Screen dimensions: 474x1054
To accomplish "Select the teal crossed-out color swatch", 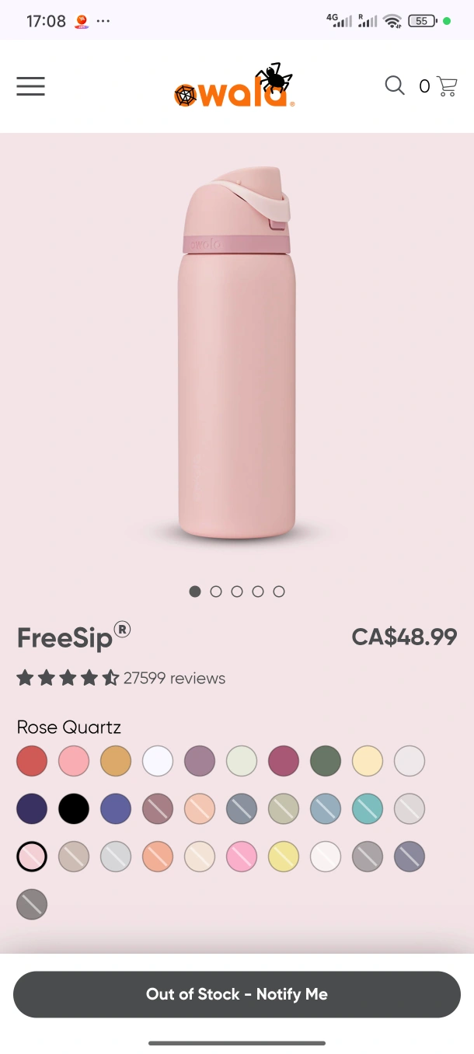I will click(368, 809).
